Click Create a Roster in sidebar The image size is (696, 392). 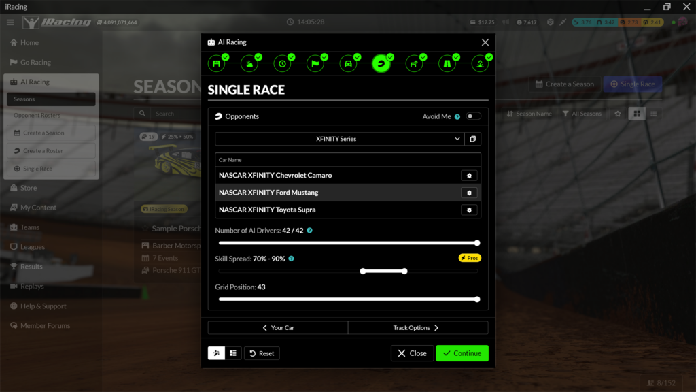click(51, 150)
